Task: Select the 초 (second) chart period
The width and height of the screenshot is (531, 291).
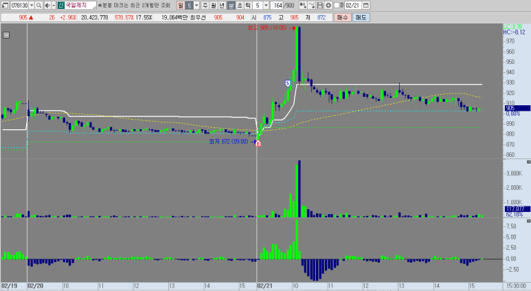Action: (240, 6)
